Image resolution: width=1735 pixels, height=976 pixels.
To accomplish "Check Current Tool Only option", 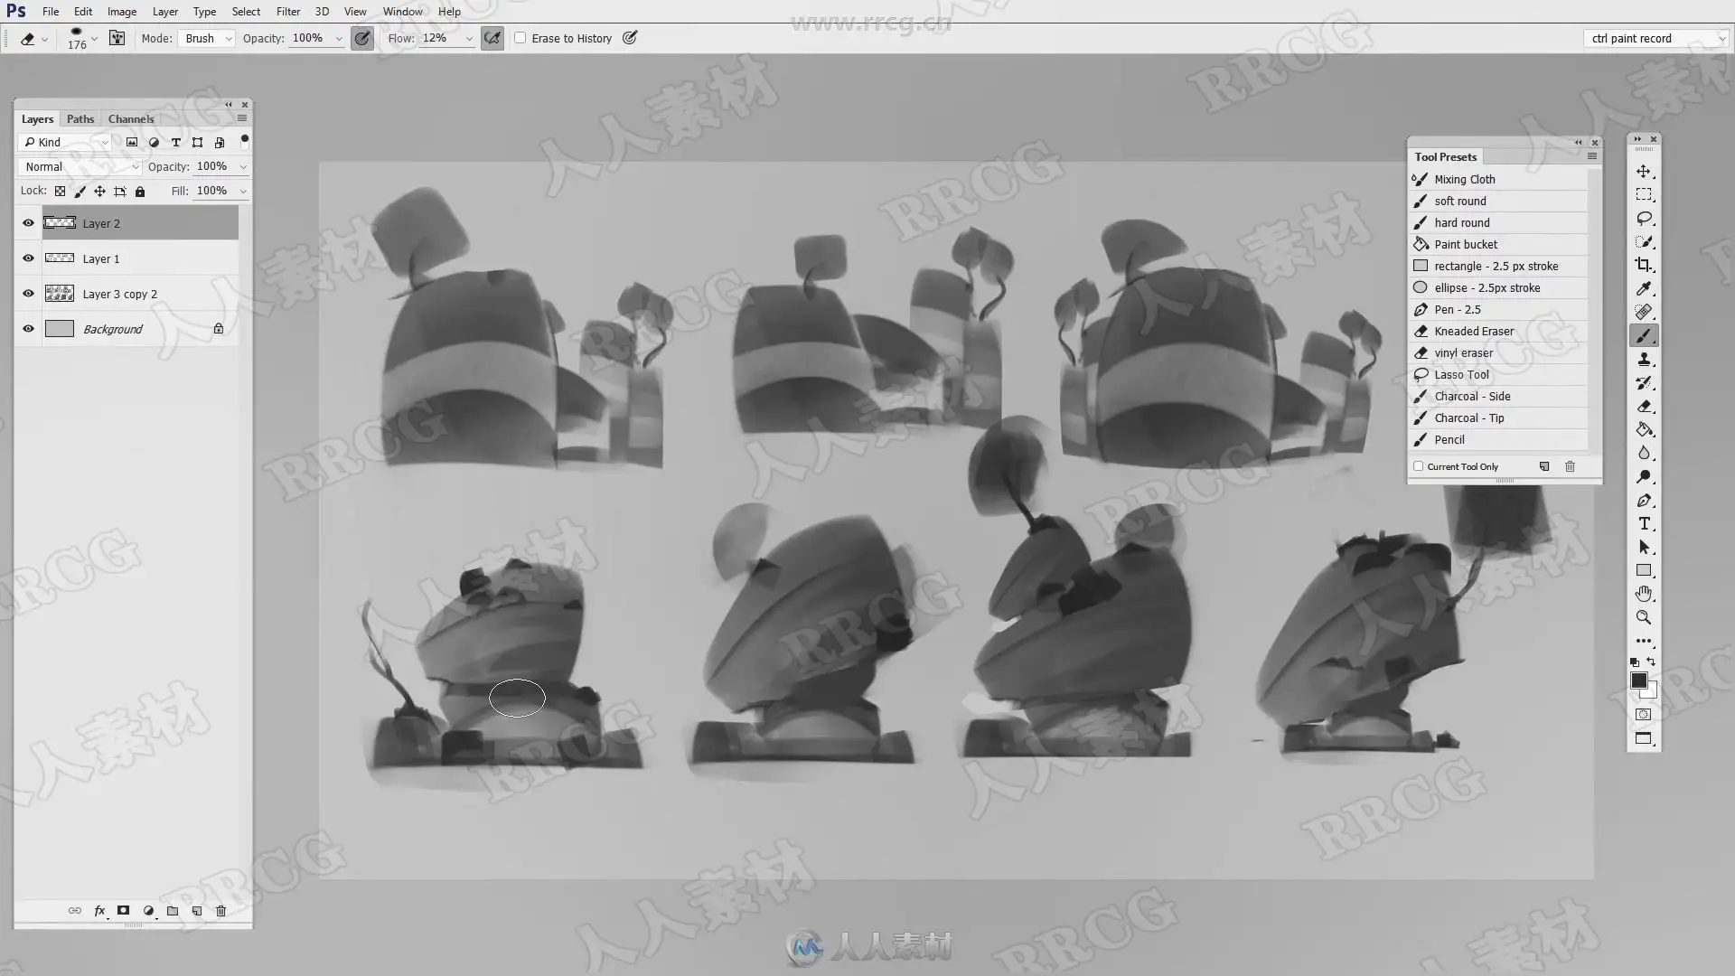I will pos(1419,466).
